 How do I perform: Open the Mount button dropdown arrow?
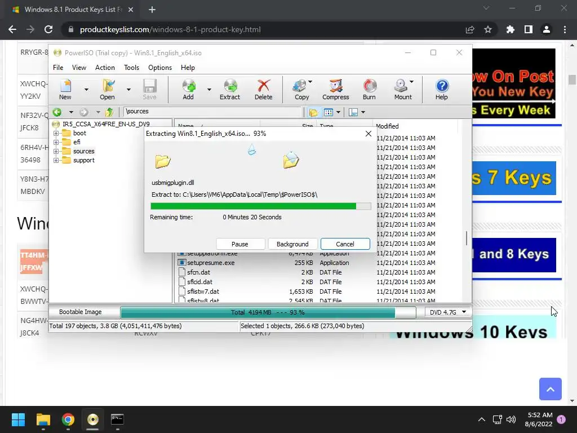coord(411,82)
